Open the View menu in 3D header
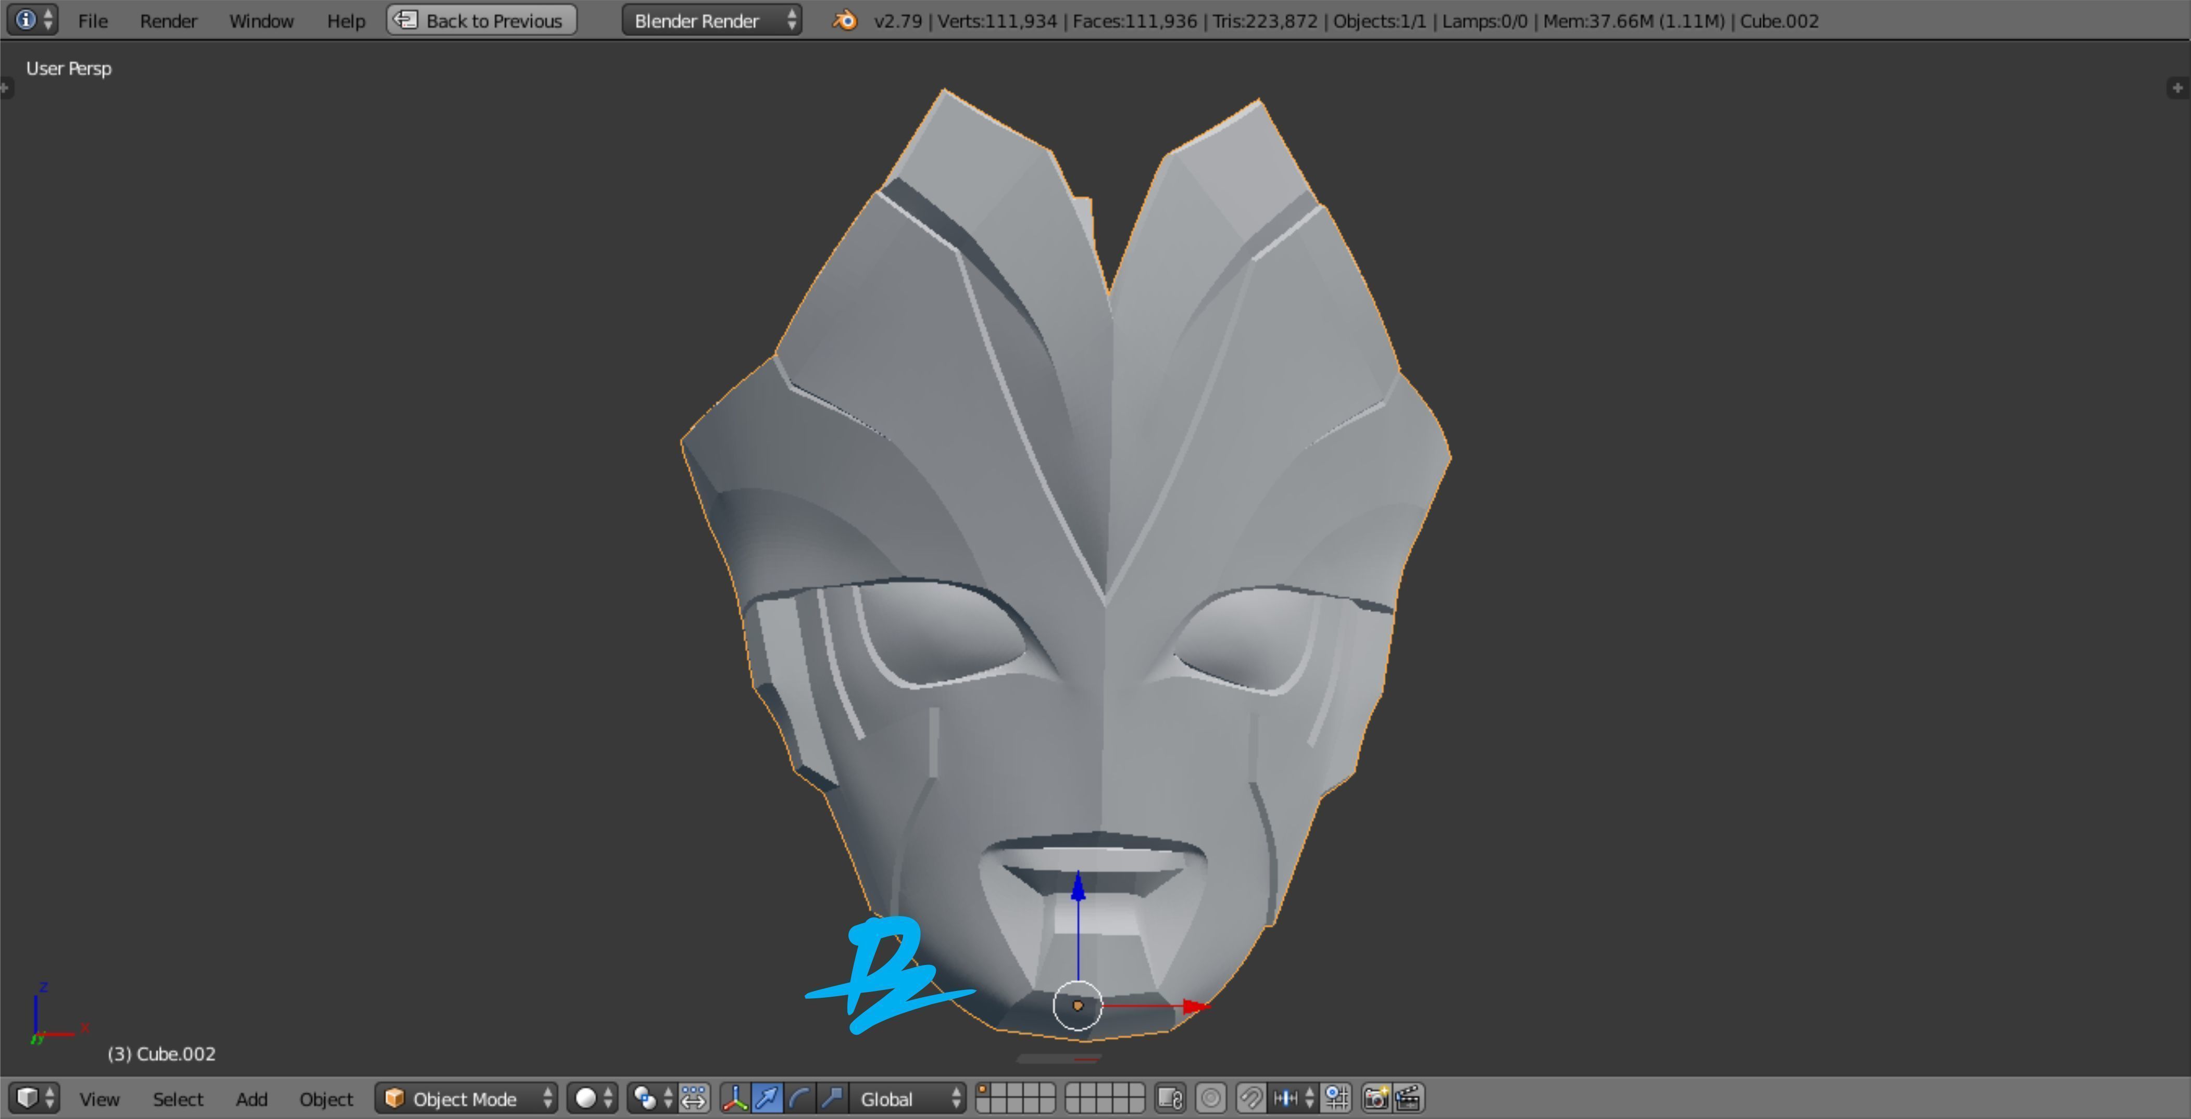2191x1119 pixels. tap(99, 1099)
